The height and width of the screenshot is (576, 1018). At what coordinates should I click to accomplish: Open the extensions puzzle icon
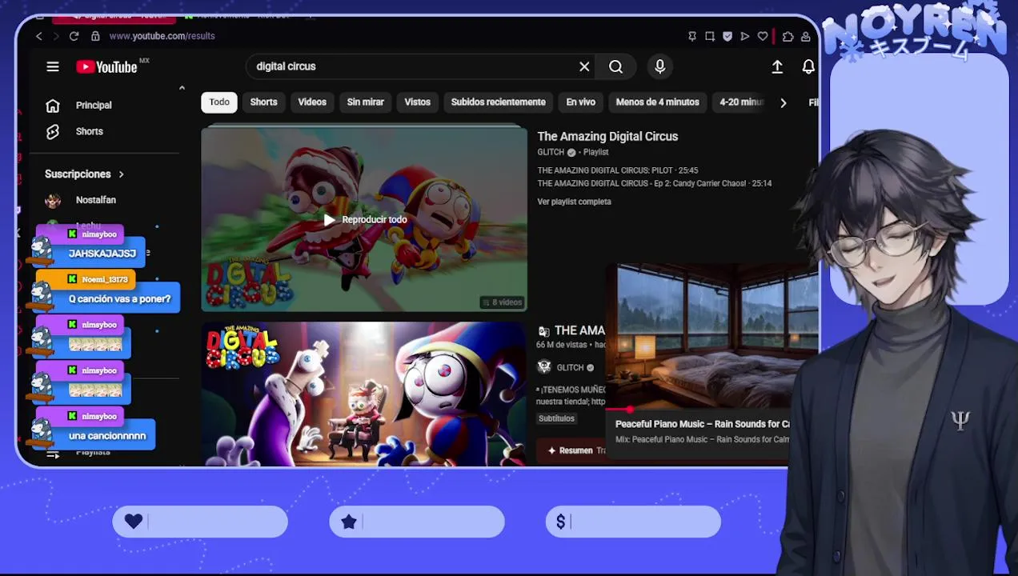[x=788, y=36]
